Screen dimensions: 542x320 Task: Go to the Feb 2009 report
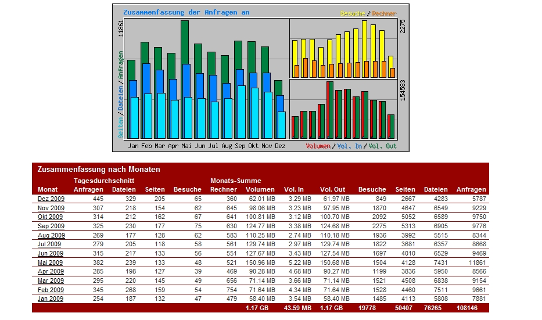[x=51, y=290]
